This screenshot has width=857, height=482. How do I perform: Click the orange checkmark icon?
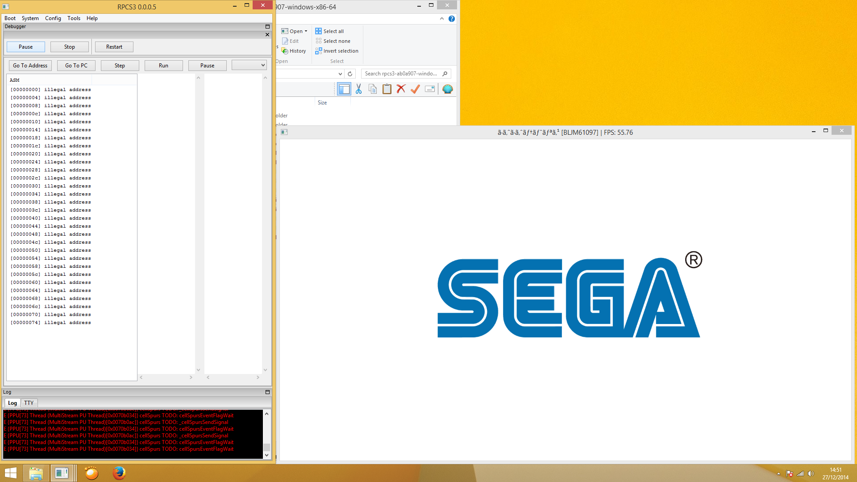(x=415, y=89)
